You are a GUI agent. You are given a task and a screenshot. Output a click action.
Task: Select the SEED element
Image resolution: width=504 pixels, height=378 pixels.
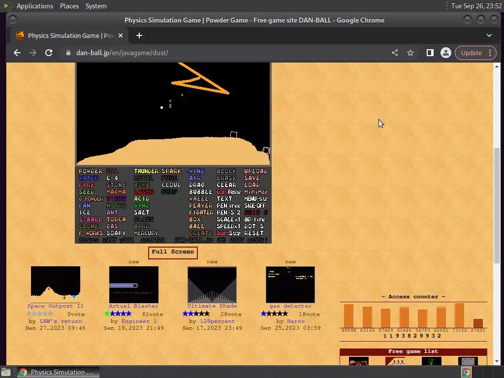point(87,192)
